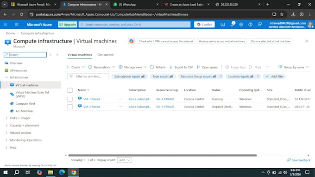Viewport: 315px width, 177px height.
Task: Open Virtual Machine Scale Set (VMSS)
Action: 32,94
